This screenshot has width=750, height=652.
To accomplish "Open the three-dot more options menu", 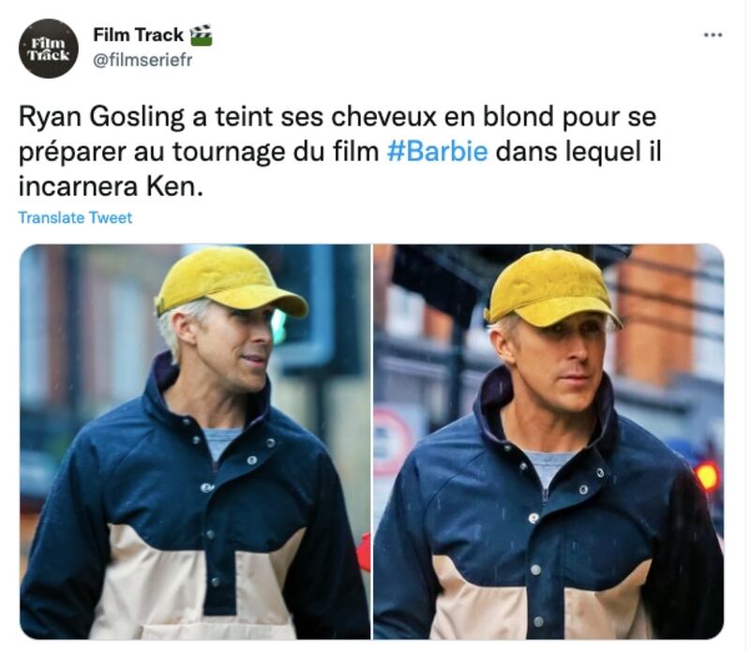I will point(713,35).
